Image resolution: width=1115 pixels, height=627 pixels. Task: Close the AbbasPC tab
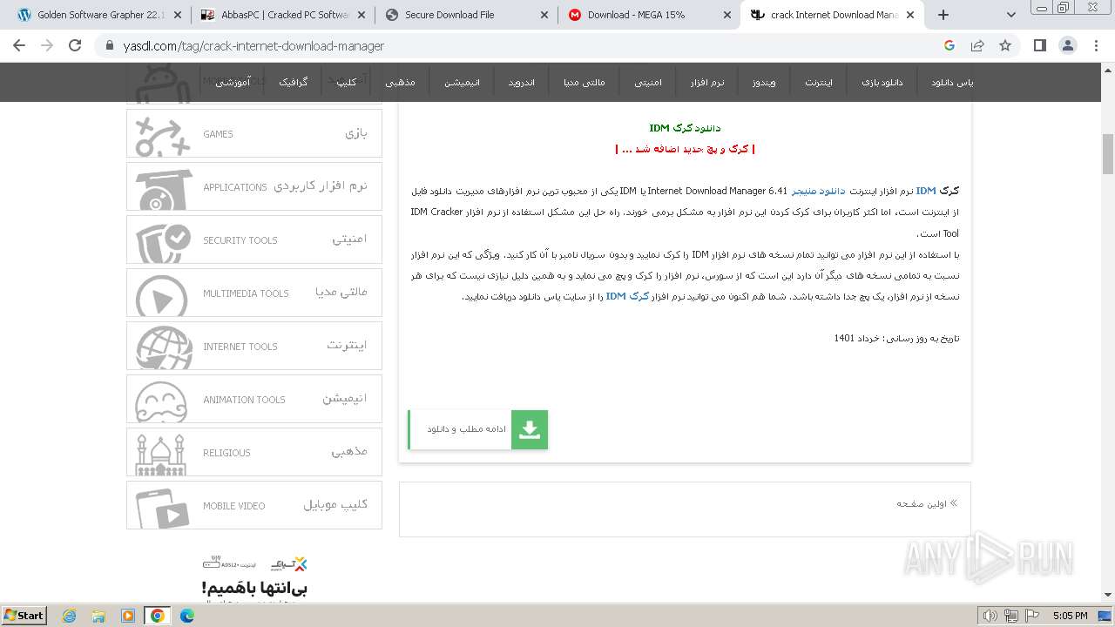coord(361,15)
